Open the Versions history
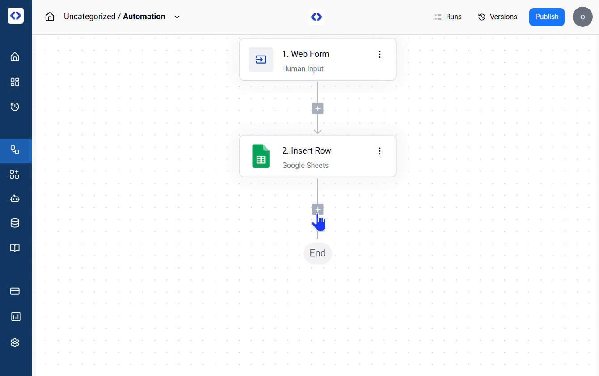This screenshot has width=599, height=376. [x=498, y=17]
